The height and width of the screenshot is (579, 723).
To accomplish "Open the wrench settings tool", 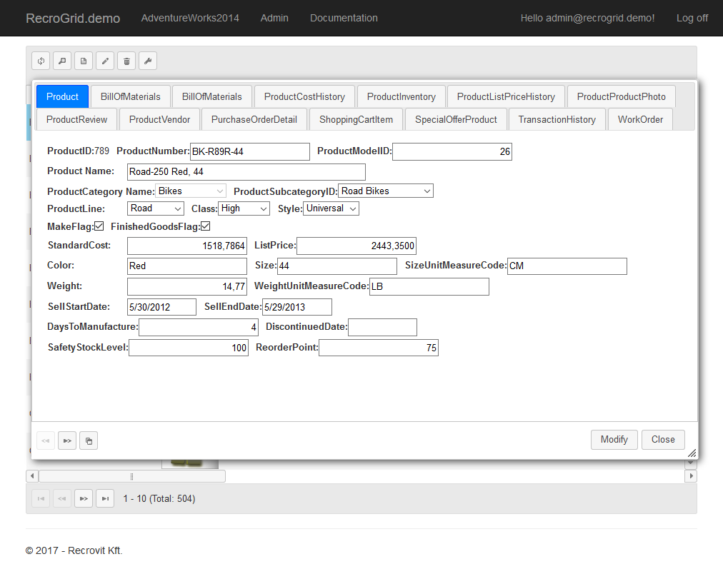I will point(148,61).
